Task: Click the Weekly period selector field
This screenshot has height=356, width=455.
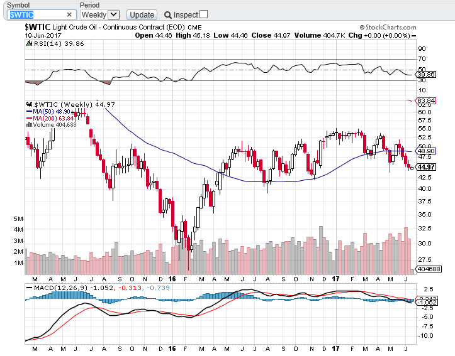Action: pos(100,15)
